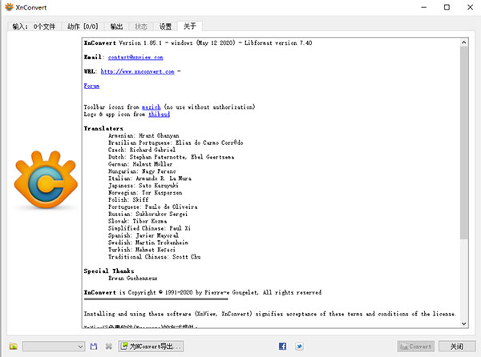Click the 'Russian: Sukhorukov Sergei' line
Image resolution: width=481 pixels, height=357 pixels.
148,214
